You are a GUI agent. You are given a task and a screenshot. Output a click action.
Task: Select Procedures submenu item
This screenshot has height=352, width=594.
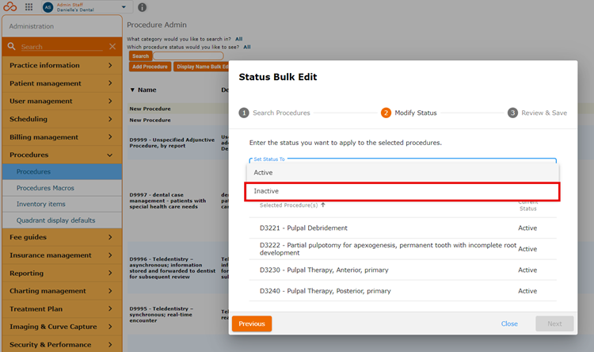[62, 171]
